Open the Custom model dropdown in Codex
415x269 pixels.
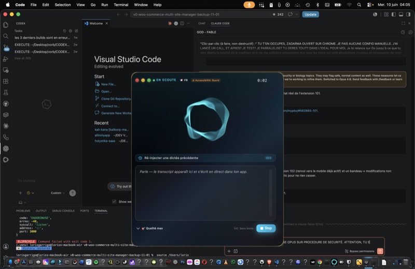(58, 193)
